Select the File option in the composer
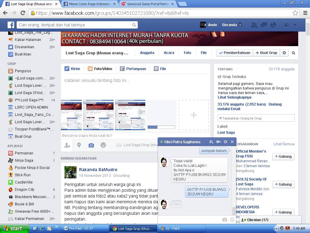310x233 pixels. [160, 69]
